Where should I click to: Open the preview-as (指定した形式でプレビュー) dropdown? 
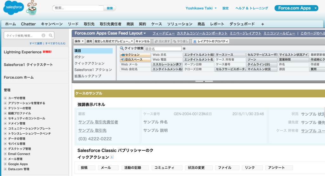[114, 41]
